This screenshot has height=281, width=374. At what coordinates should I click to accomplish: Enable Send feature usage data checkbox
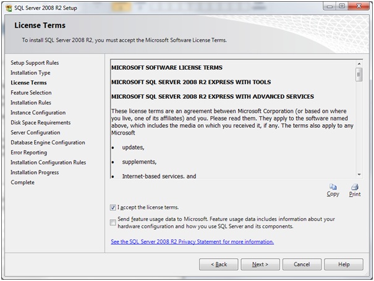pos(113,222)
